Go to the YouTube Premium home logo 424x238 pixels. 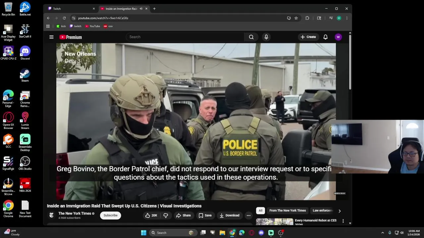71,37
